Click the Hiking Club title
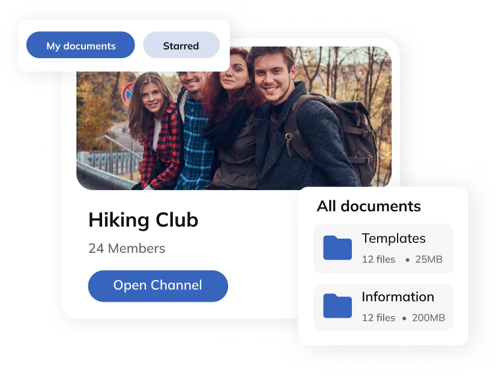This screenshot has height=376, width=502. (x=143, y=220)
